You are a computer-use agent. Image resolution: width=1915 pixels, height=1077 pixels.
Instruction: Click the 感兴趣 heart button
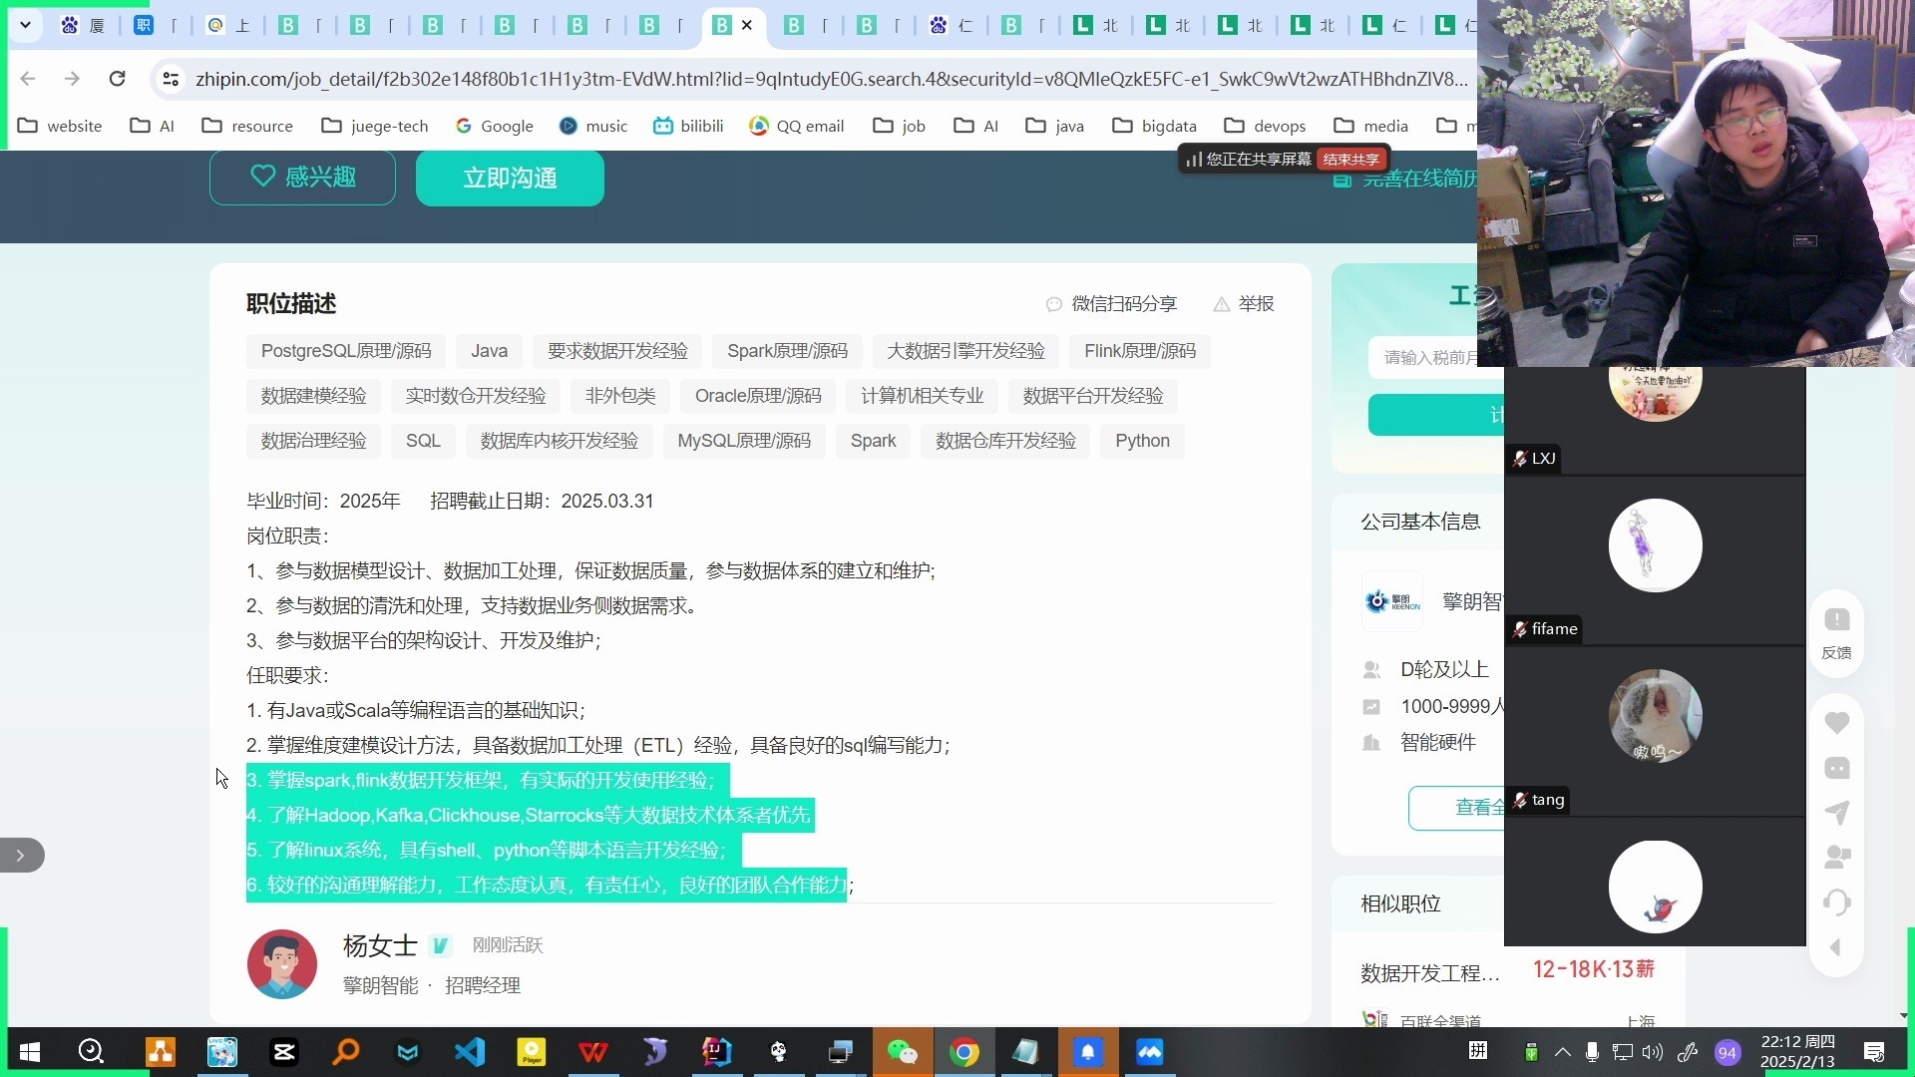pos(302,178)
